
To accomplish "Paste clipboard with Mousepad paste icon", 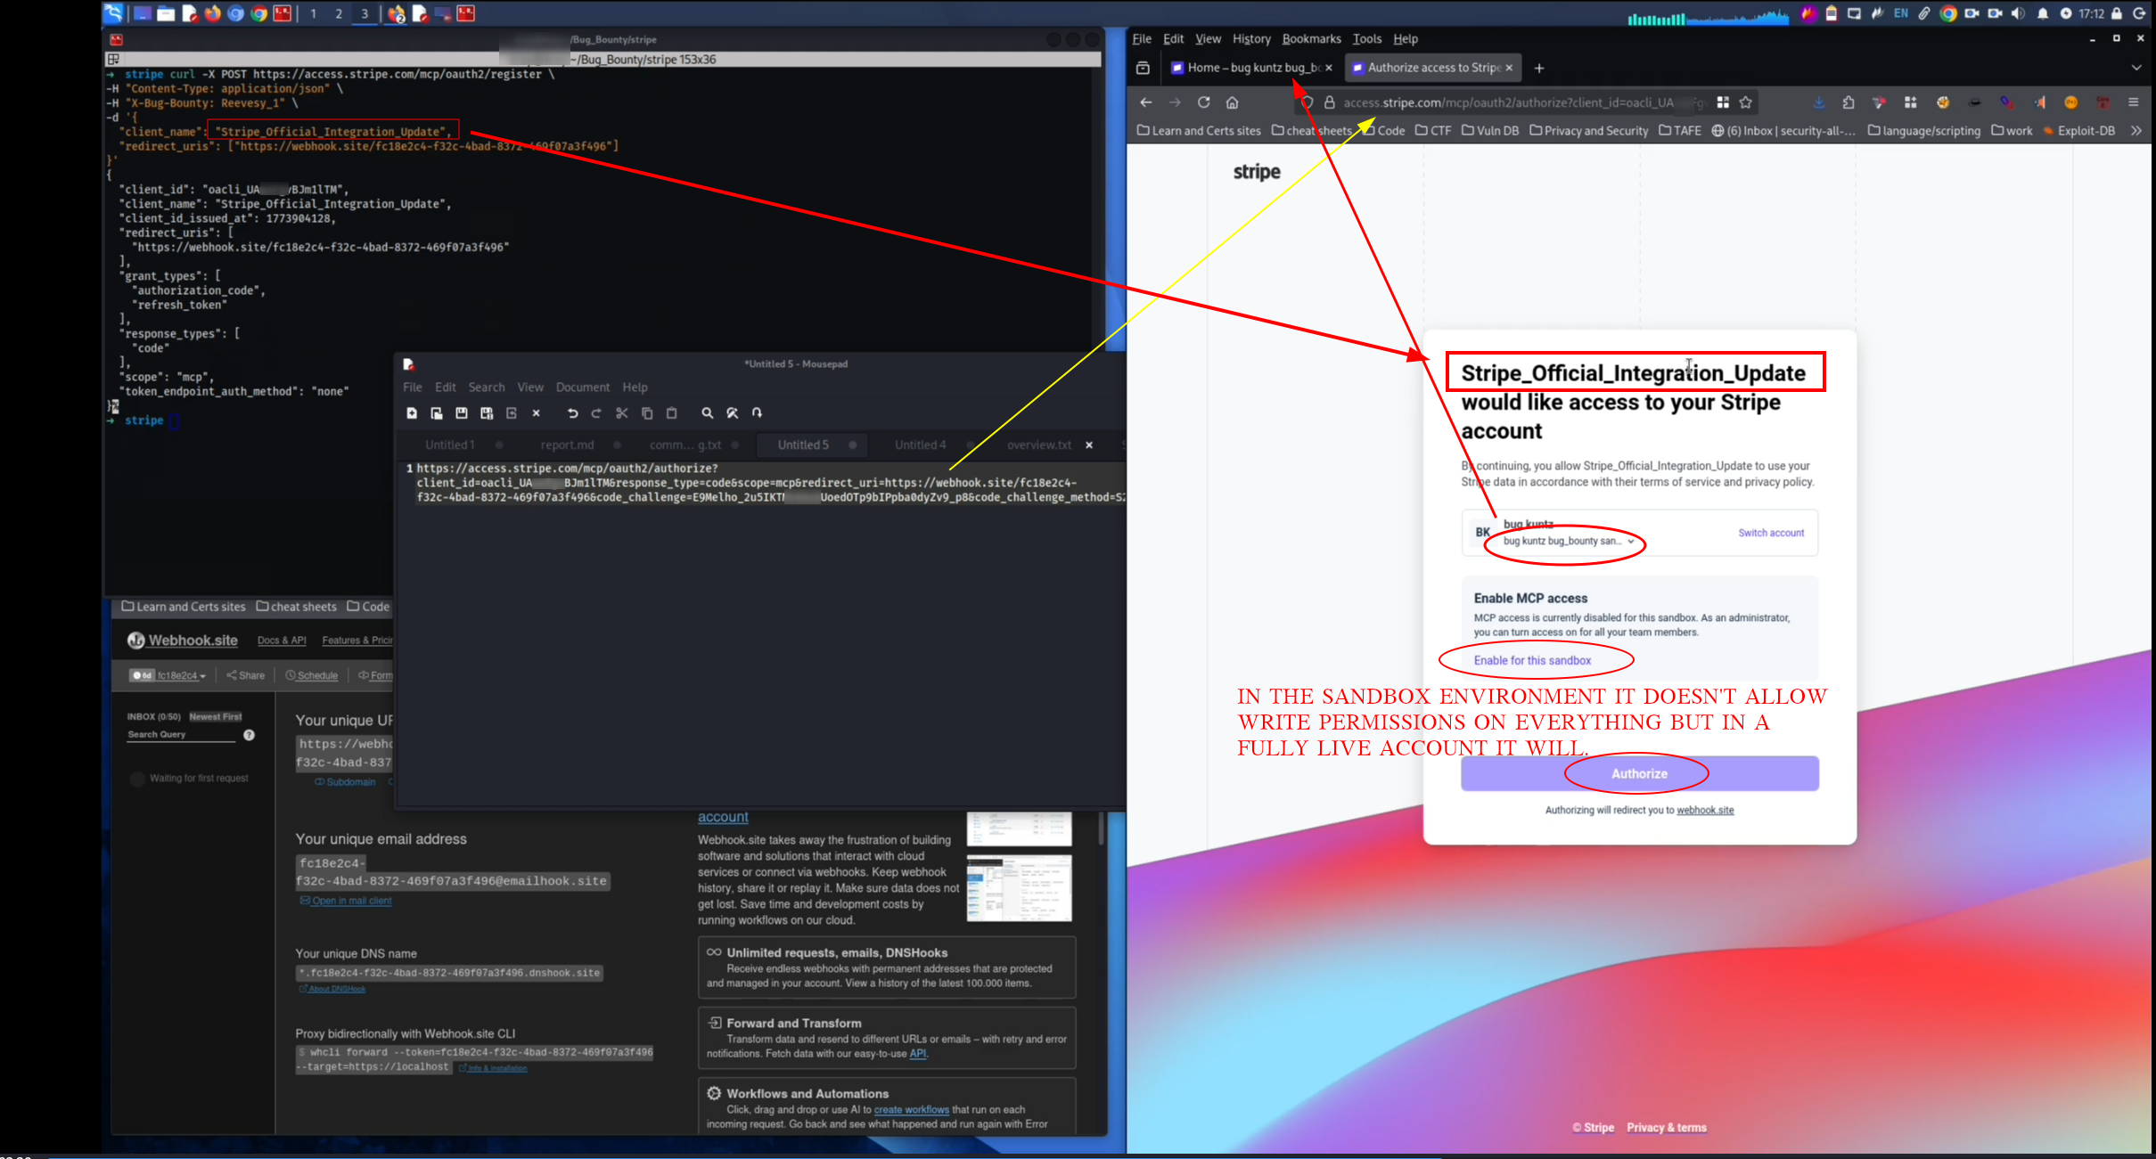I will coord(672,413).
